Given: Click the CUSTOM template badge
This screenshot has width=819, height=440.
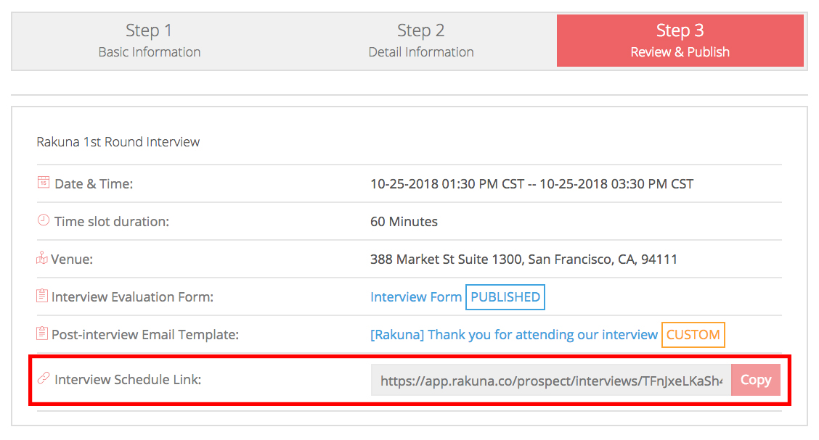Looking at the screenshot, I should pos(693,334).
